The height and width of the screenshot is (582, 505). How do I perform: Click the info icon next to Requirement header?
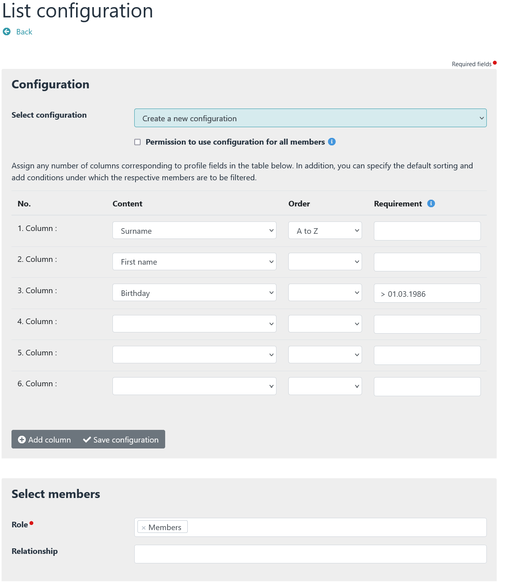(x=431, y=203)
